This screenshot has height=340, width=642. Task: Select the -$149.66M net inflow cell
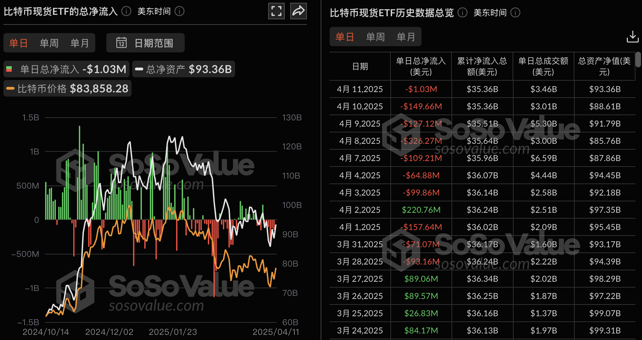click(421, 107)
